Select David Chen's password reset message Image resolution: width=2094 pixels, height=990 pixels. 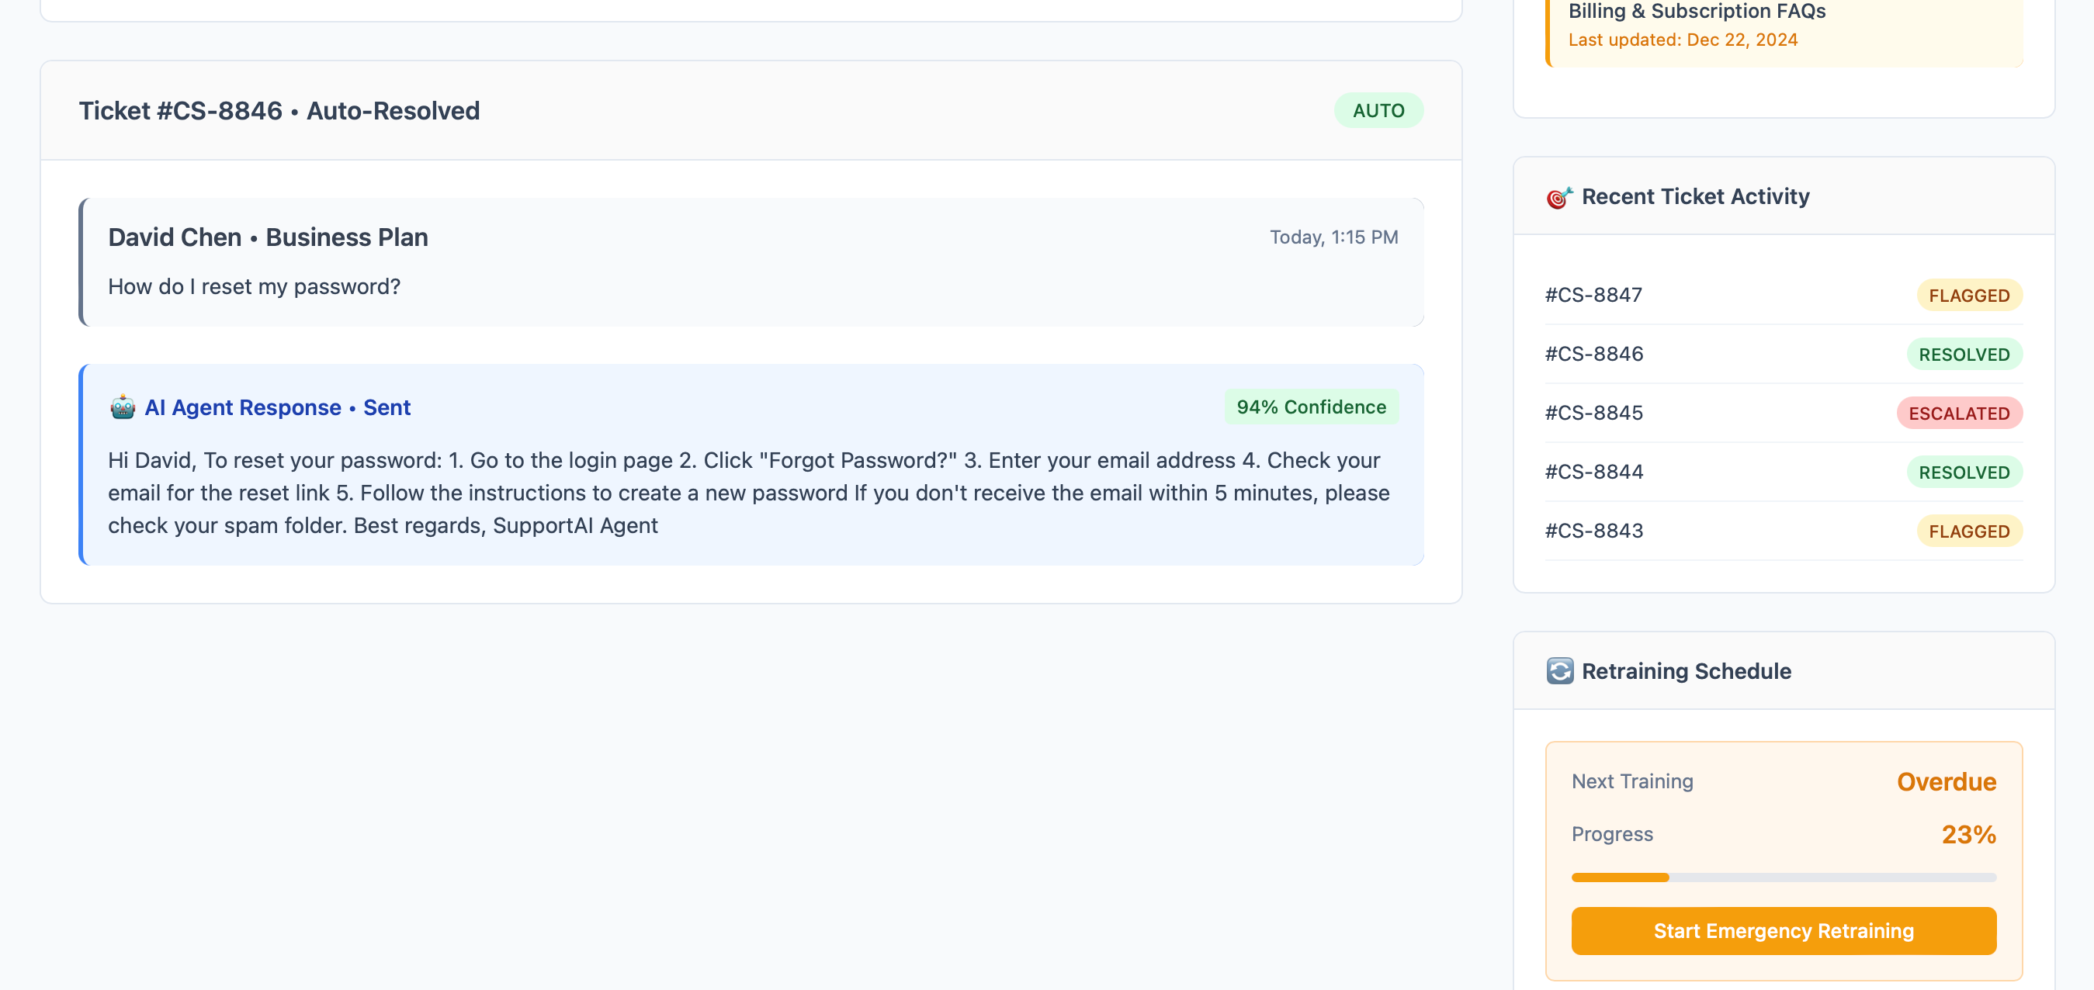254,287
